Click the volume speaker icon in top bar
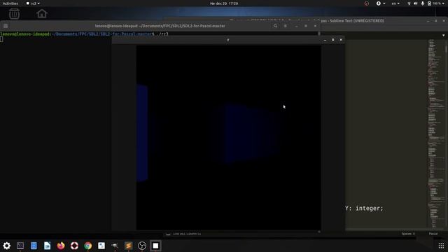The image size is (448, 252). coord(415,3)
